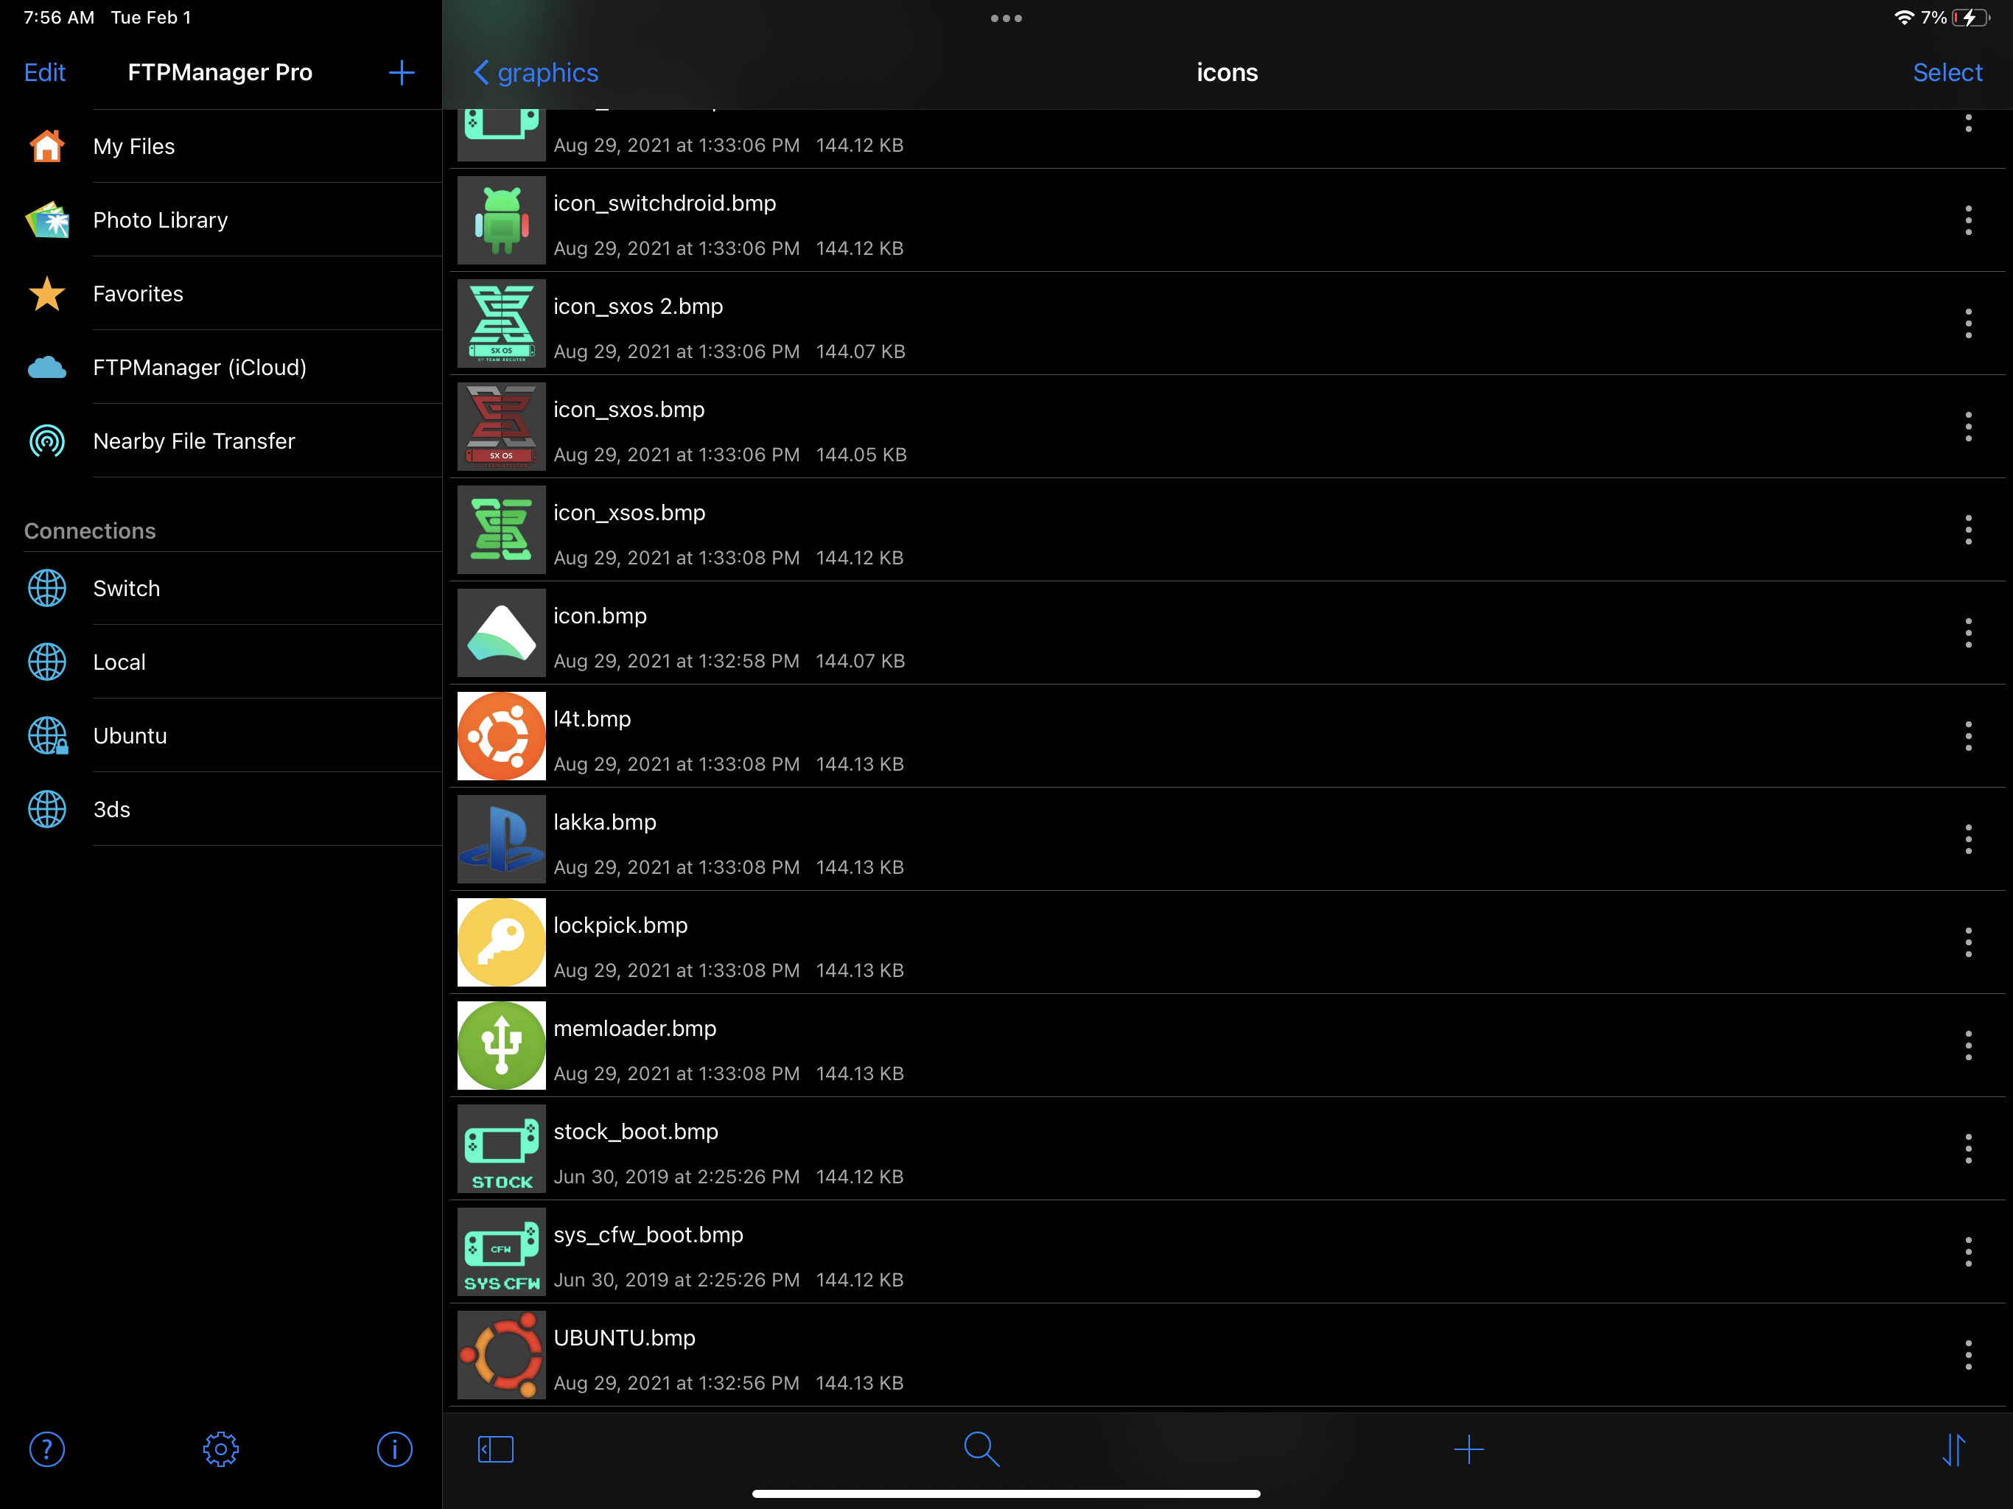
Task: Open more options for icon_sxos.bmp
Action: tap(1967, 426)
